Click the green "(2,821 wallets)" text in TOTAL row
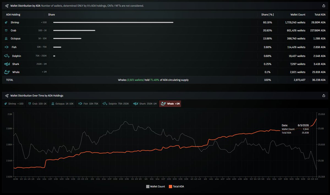The width and height of the screenshot is (330, 195). (135, 80)
